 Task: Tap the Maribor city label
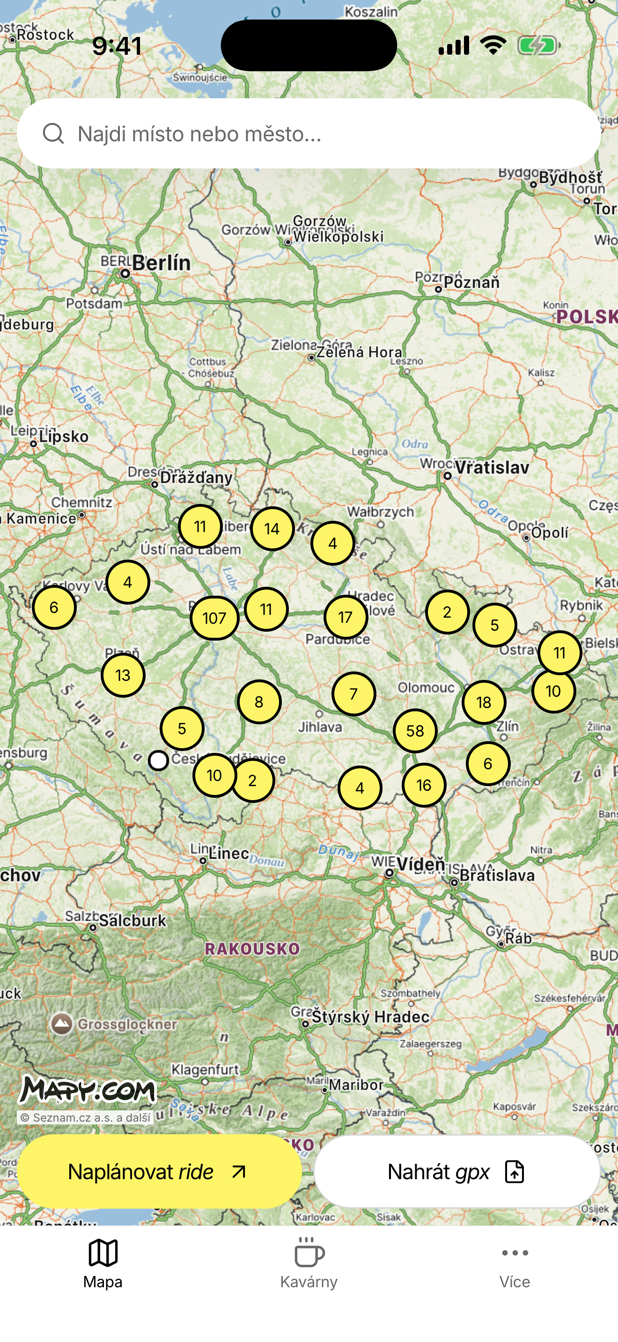(356, 1085)
